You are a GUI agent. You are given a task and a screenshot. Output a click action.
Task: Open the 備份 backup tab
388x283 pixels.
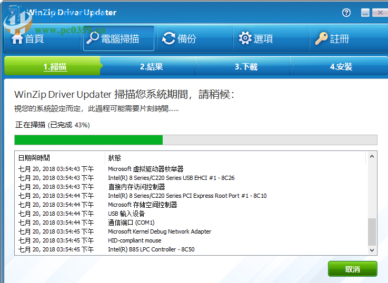tap(195, 38)
